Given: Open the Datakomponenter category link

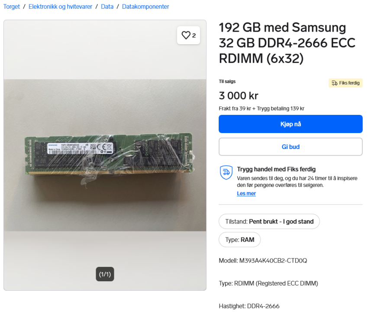Looking at the screenshot, I should pyautogui.click(x=145, y=6).
